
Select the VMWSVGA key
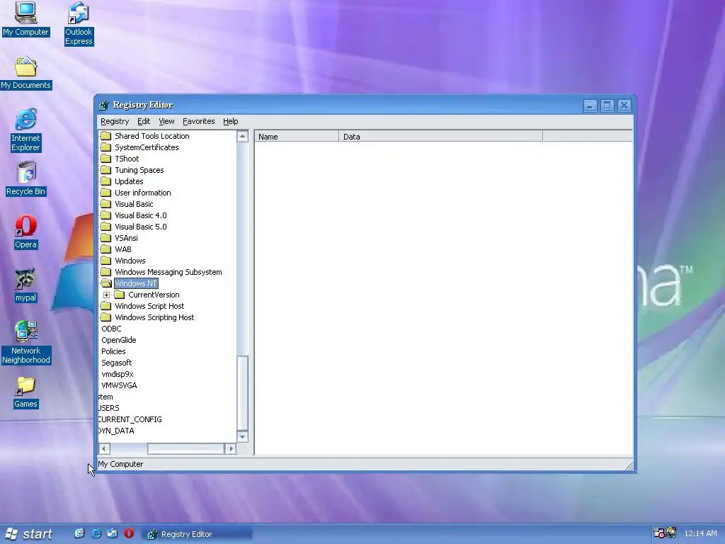coord(119,385)
